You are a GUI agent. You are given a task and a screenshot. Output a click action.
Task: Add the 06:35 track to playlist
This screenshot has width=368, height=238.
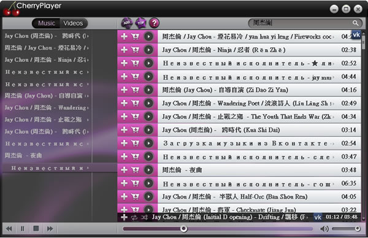124,183
